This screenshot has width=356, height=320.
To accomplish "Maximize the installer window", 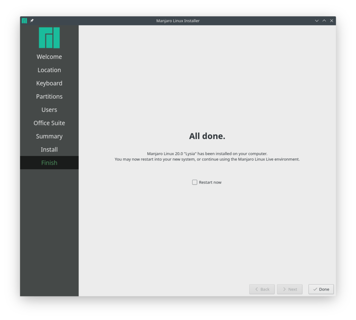I will click(324, 20).
